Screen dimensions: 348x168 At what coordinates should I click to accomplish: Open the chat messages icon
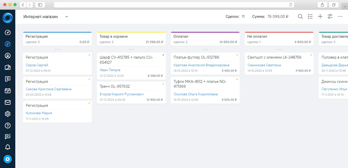pos(8,137)
